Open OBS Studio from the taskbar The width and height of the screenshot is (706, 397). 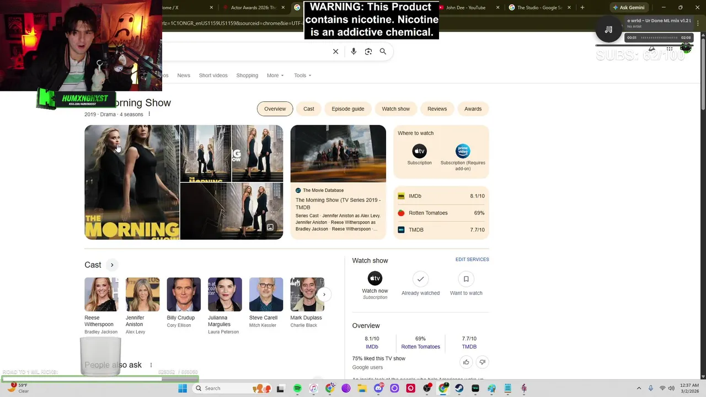click(427, 388)
